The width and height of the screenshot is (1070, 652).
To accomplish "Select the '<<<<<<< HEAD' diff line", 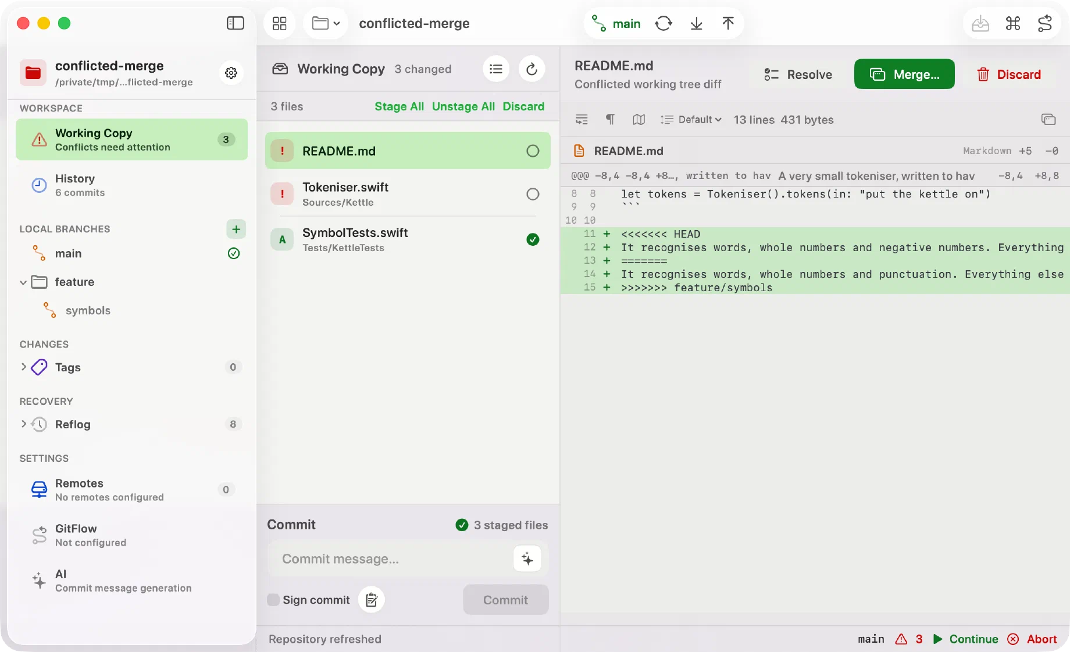I will 815,234.
